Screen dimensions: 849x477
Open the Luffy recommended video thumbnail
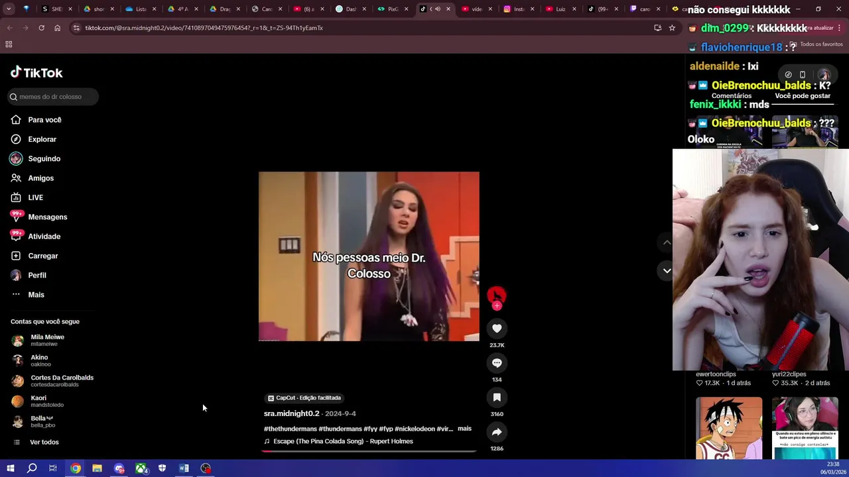tap(729, 428)
